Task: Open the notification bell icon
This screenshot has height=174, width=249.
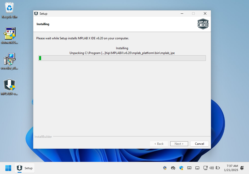Action: pos(242,168)
